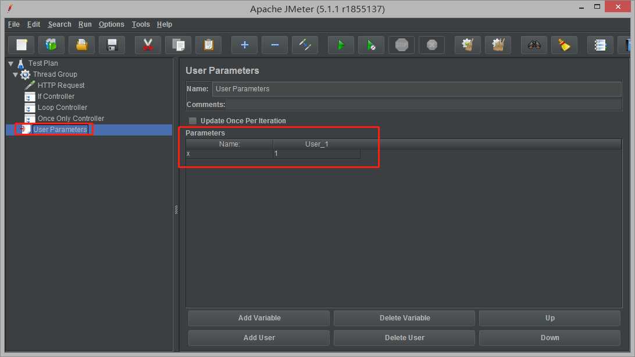Click the Shutdown test icon
This screenshot has width=635, height=357.
pyautogui.click(x=431, y=45)
